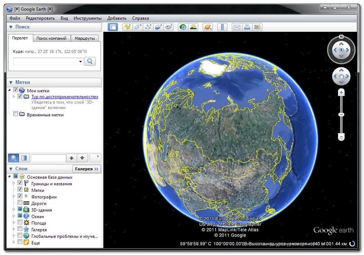364x255 pixels.
Task: Switch to Поиск компаний tab
Action: click(x=51, y=39)
